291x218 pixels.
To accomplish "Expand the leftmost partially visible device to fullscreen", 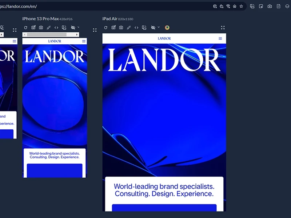I will coord(15,30).
